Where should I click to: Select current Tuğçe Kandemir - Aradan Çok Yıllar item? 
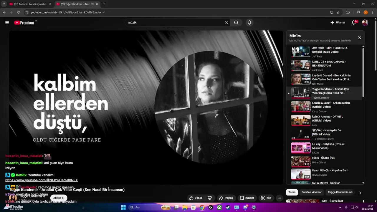tap(324, 93)
